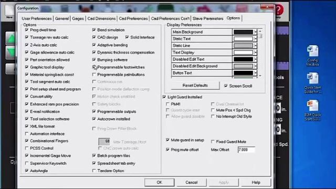The width and height of the screenshot is (336, 189).
Task: Open Cad Preferences Con't tab
Action: coord(170,19)
